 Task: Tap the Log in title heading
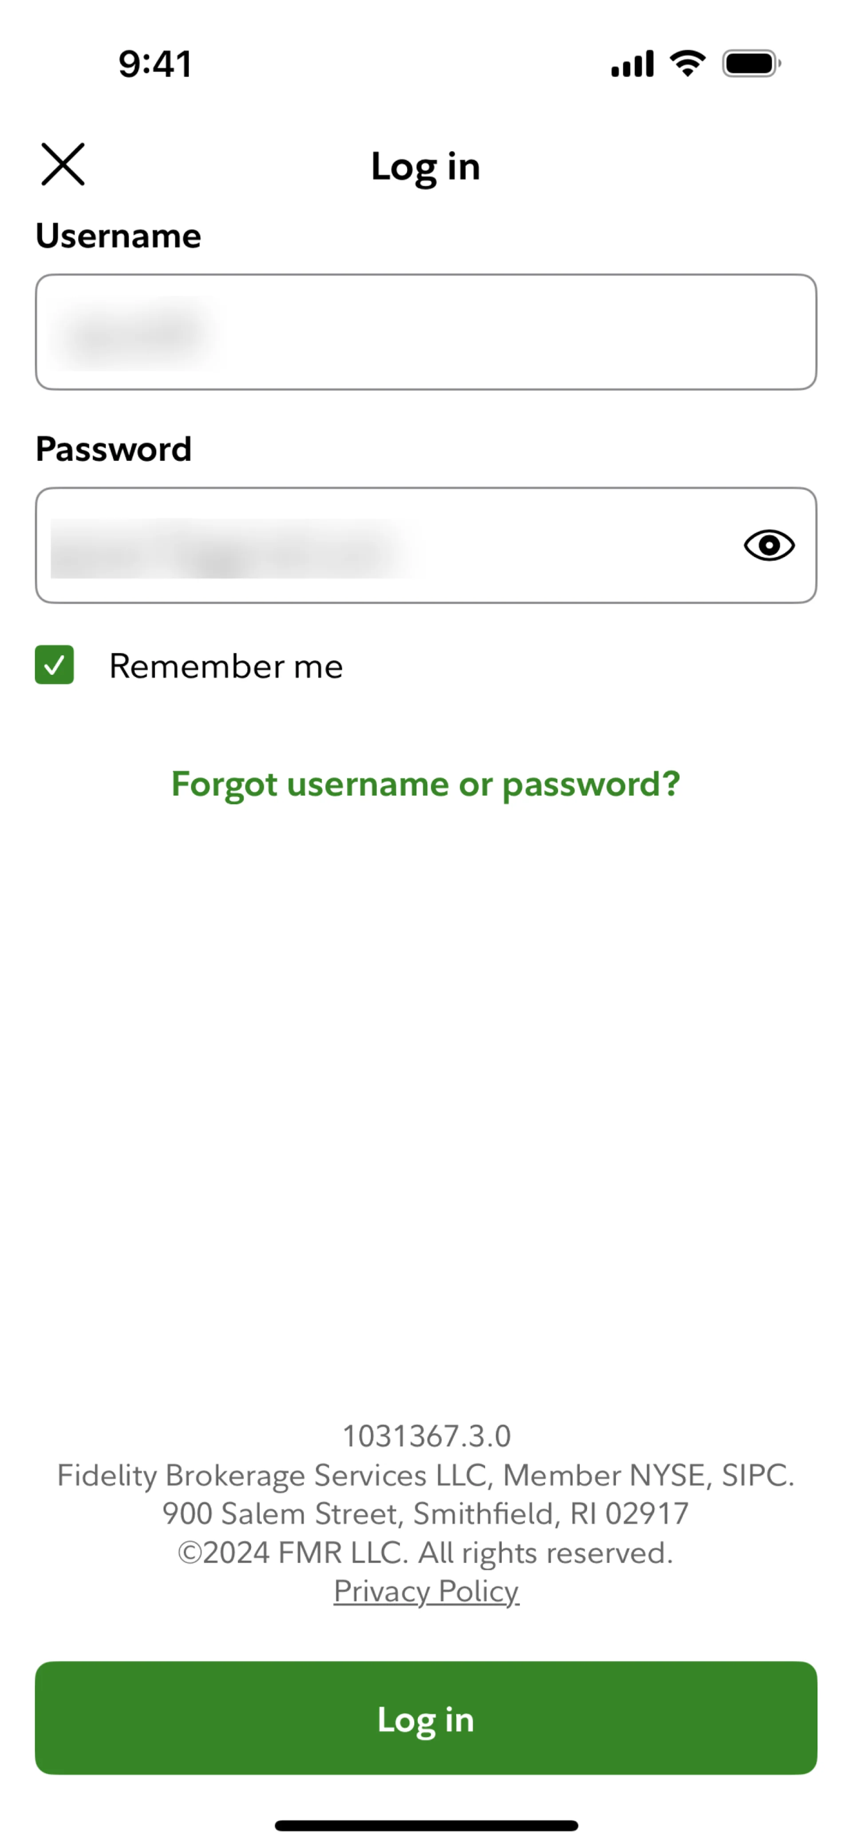point(425,166)
